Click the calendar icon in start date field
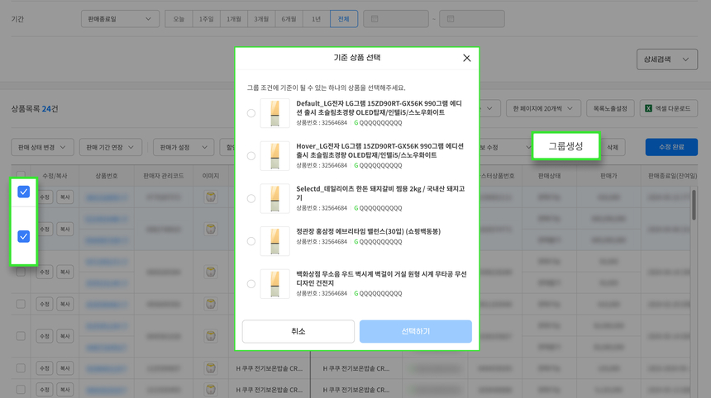The width and height of the screenshot is (711, 398). [x=375, y=19]
